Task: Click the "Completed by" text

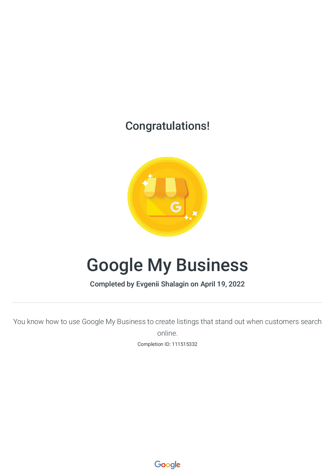Action: (112, 284)
